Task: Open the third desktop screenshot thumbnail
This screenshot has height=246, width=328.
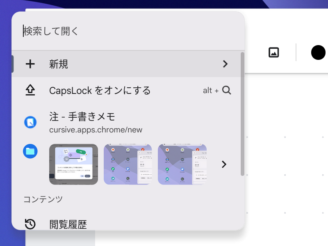Action: [x=182, y=164]
